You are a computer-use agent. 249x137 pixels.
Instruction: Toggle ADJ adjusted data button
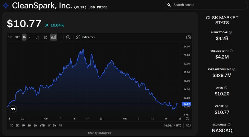coord(188,125)
